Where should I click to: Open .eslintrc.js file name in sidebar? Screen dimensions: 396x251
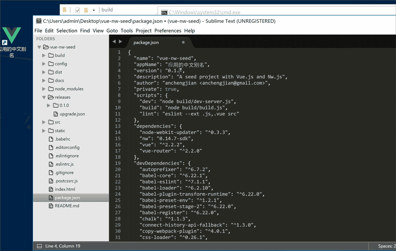64,164
